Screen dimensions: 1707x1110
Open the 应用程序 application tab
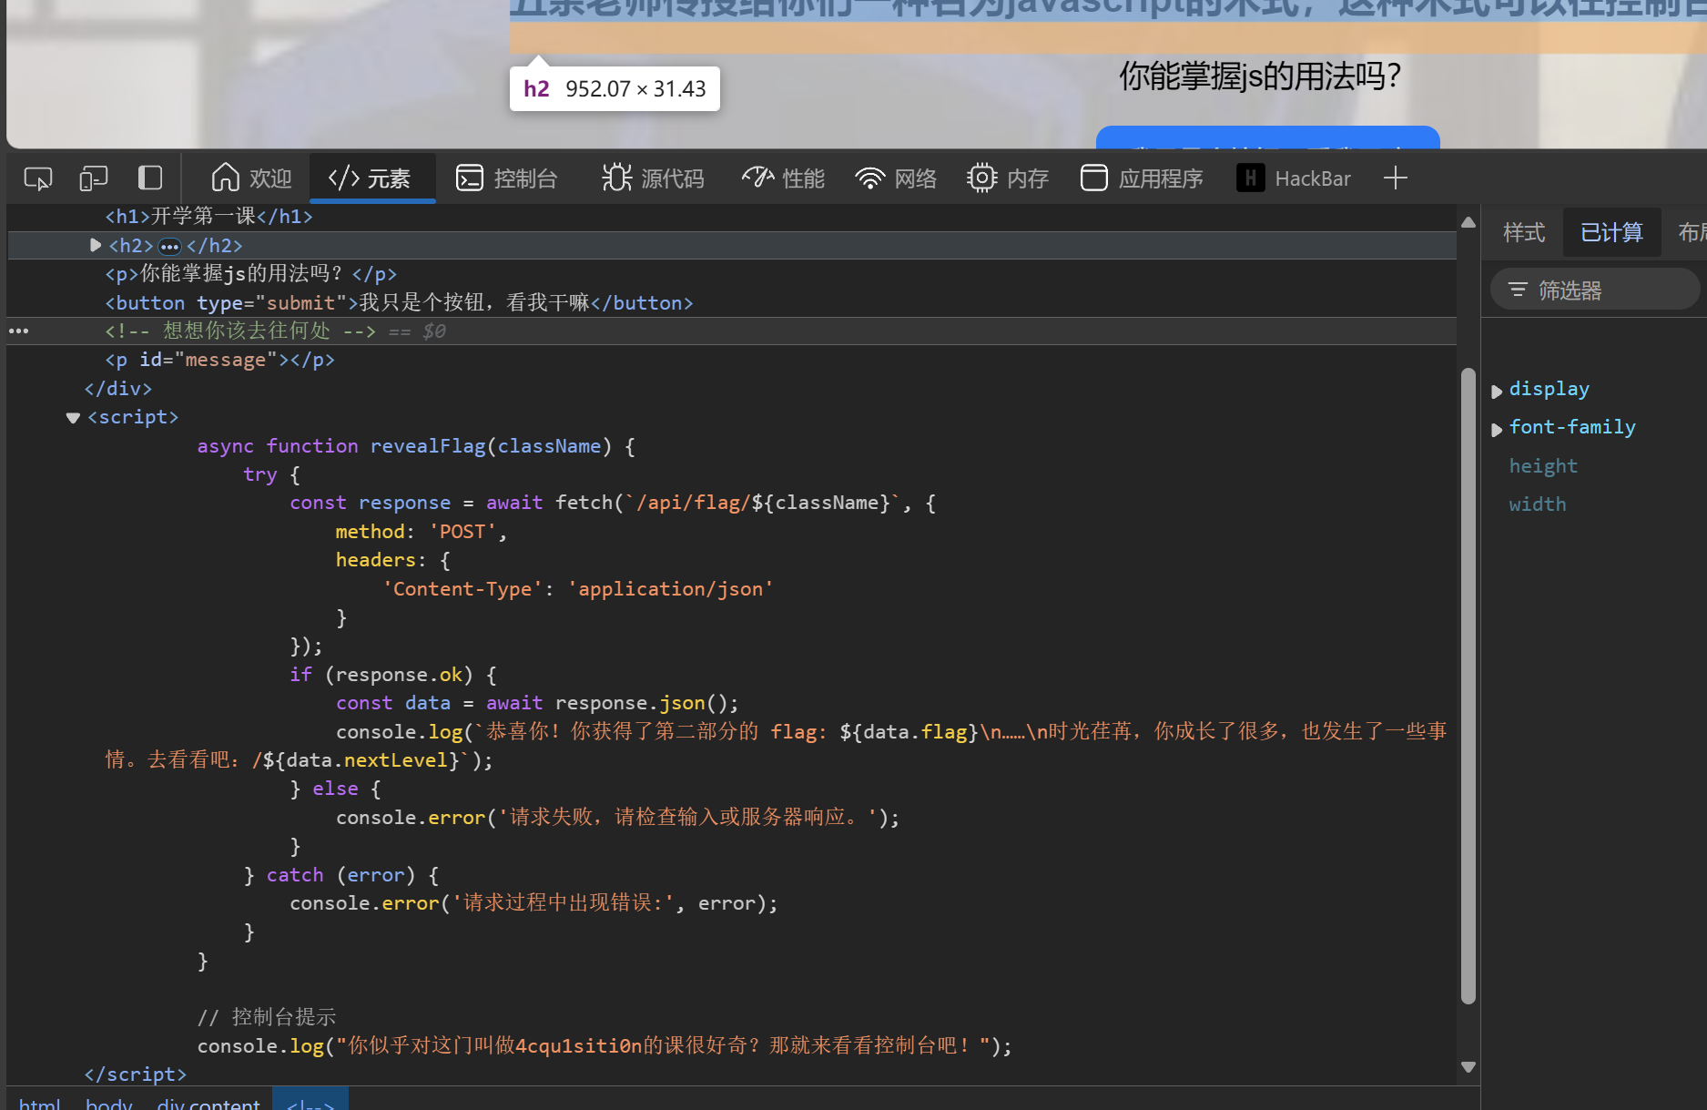pos(1142,178)
